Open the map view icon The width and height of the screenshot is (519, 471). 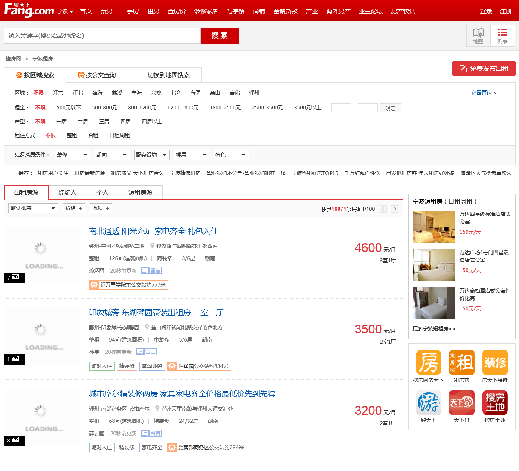coord(478,36)
